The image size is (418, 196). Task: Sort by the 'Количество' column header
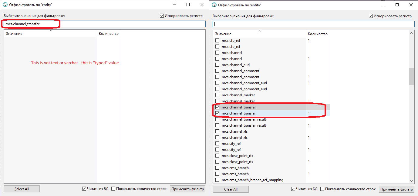[x=317, y=34]
